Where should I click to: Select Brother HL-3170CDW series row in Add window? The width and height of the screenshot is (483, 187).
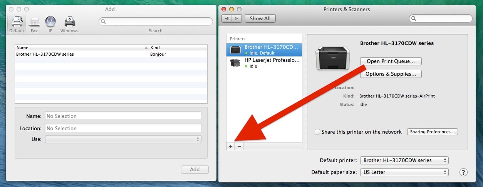point(111,54)
